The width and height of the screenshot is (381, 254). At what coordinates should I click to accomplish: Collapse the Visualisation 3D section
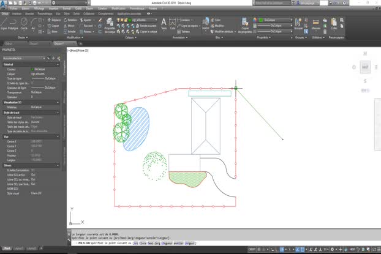(x=58, y=102)
